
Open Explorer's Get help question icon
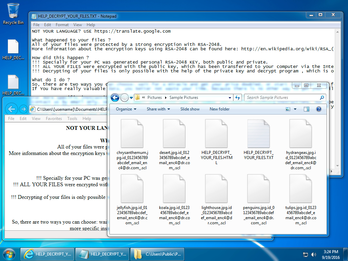tap(319, 109)
